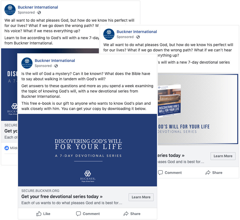
Task: Click the 'Get your free devotional series today' headline
Action: pos(62,196)
